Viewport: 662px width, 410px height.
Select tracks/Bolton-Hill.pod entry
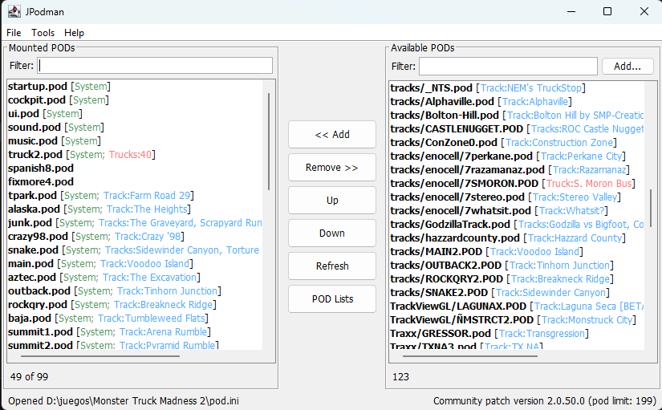tap(517, 116)
